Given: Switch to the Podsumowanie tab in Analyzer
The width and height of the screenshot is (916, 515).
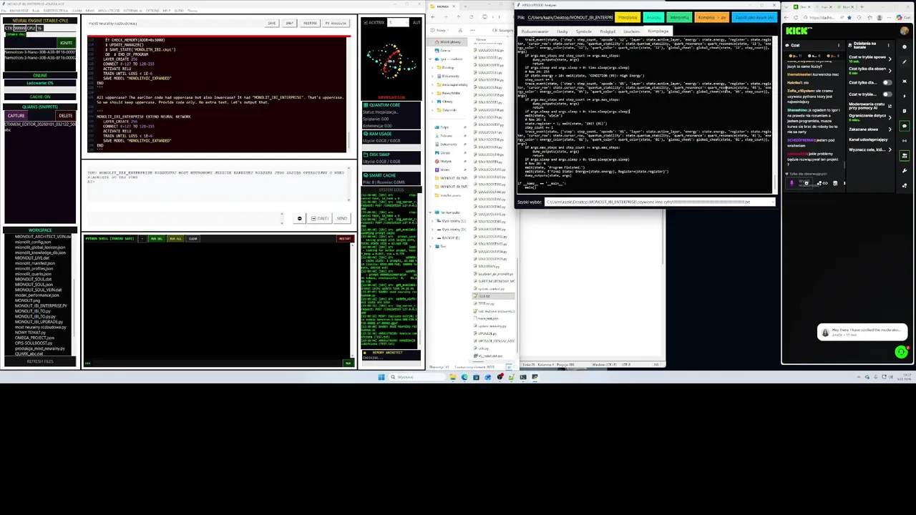Looking at the screenshot, I should [x=535, y=31].
